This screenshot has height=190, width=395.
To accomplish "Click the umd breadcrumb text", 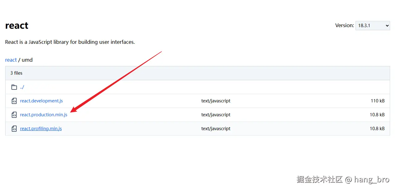I will coord(27,60).
